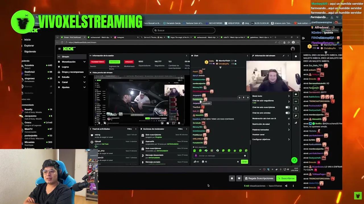Click the green Chat send button
The height and width of the screenshot is (204, 364).
pyautogui.click(x=244, y=162)
